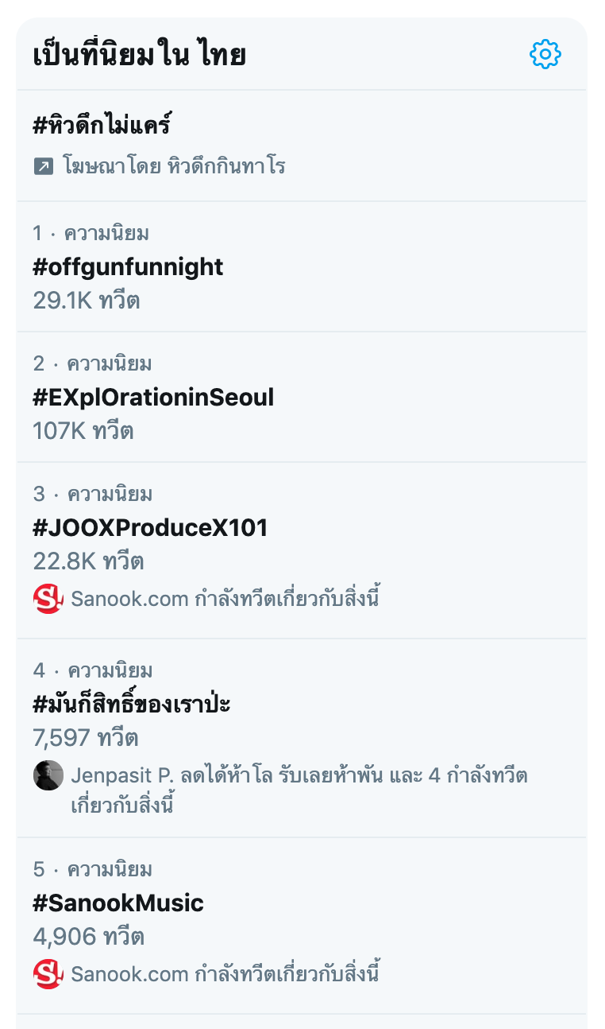Click the promoted arrow icon
Viewport: 605px width, 1029px height.
(x=43, y=166)
